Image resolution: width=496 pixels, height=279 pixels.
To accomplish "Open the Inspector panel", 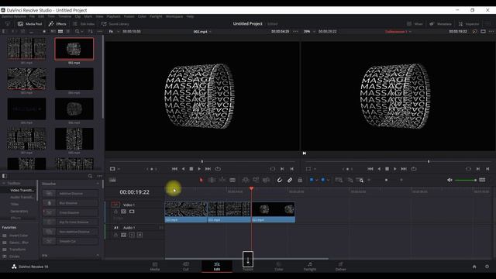I will tap(469, 24).
